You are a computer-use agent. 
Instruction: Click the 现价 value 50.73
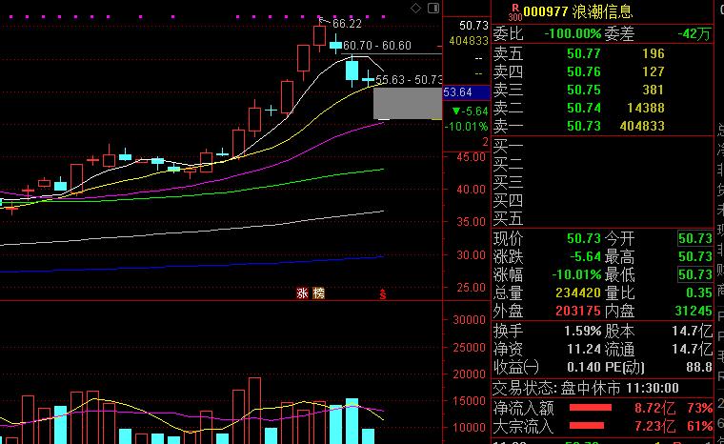pyautogui.click(x=584, y=238)
